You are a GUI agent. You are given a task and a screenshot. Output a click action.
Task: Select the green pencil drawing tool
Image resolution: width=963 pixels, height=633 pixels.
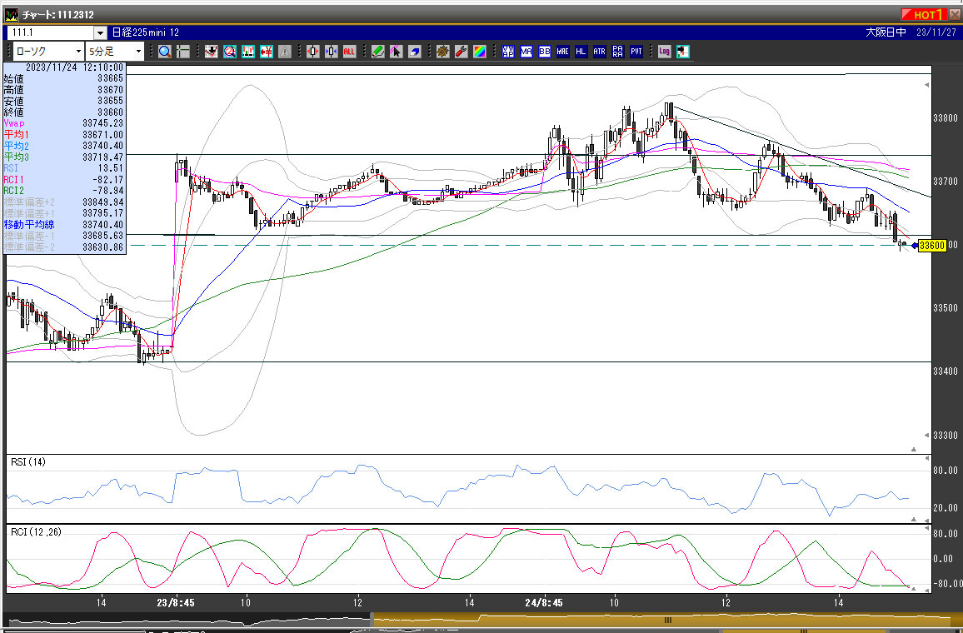pyautogui.click(x=377, y=52)
